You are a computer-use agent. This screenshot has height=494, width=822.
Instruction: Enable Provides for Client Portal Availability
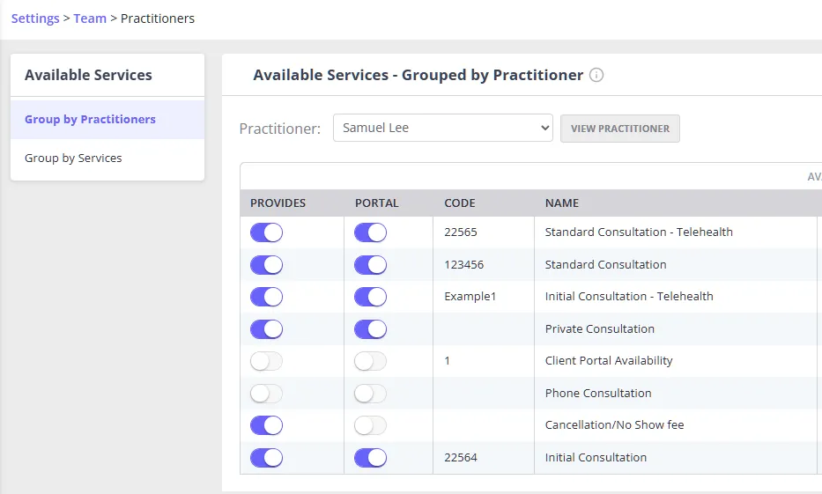click(x=266, y=361)
